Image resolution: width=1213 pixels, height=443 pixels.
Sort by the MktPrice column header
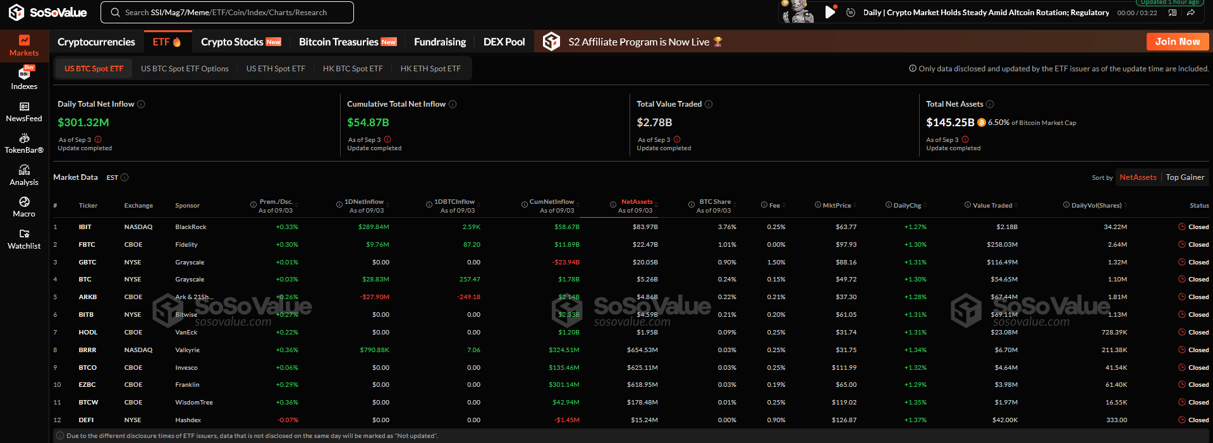point(836,206)
